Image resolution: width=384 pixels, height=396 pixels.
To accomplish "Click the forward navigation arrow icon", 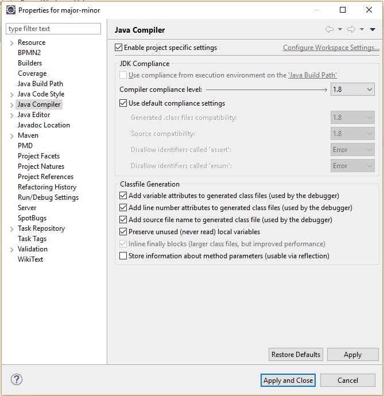I will pyautogui.click(x=351, y=29).
